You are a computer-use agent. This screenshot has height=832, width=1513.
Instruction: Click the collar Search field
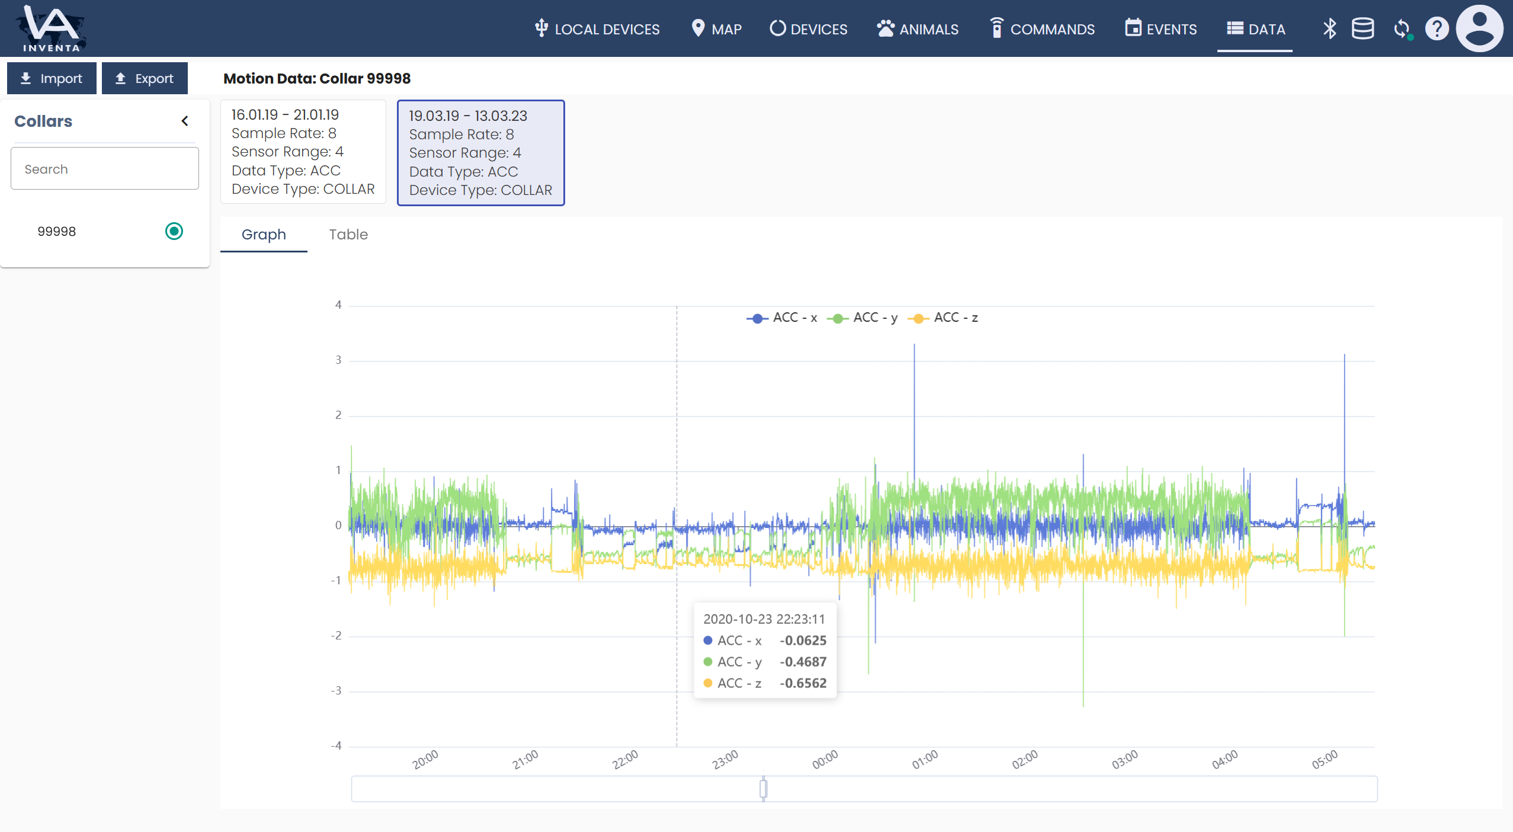pos(105,169)
